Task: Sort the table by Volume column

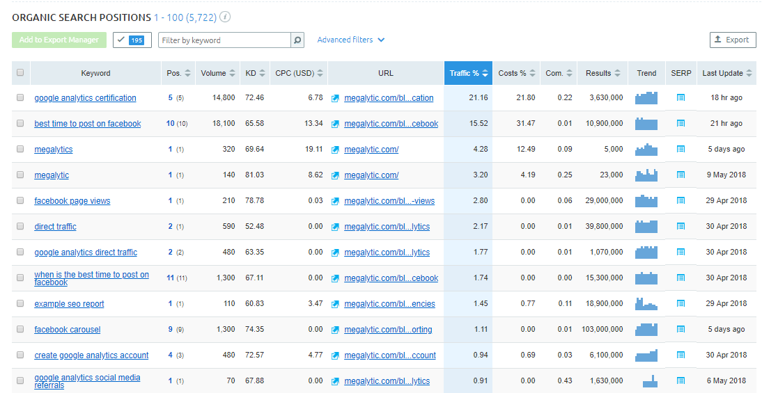Action: tap(217, 73)
